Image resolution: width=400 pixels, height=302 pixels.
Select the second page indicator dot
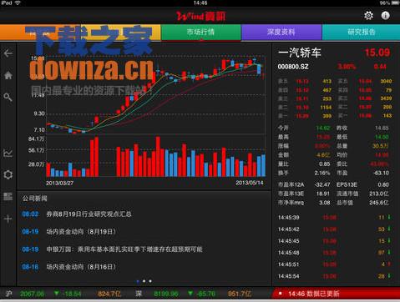tap(144, 281)
